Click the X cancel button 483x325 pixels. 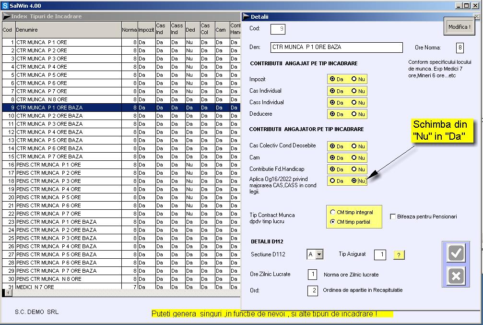click(456, 277)
